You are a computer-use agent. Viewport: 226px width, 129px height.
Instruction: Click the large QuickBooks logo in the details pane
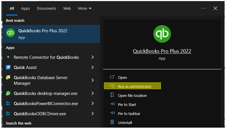[162, 34]
